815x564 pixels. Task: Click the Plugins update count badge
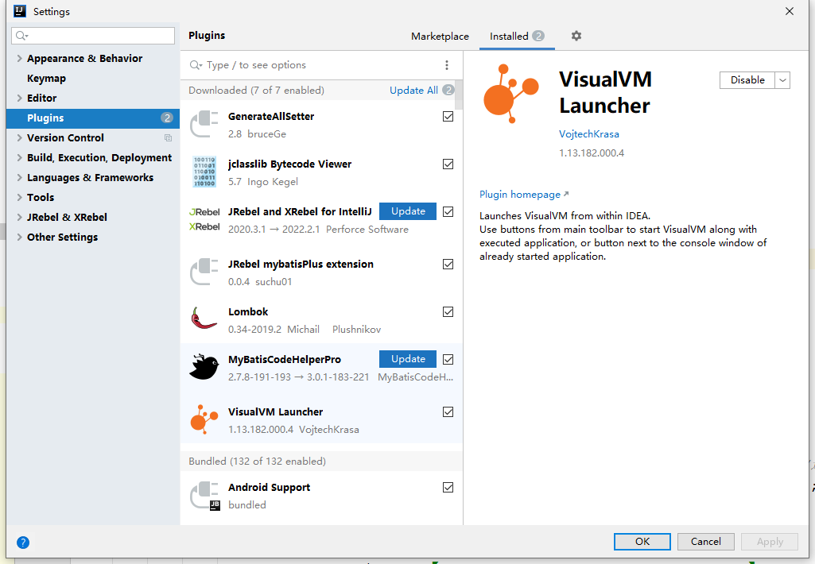166,118
